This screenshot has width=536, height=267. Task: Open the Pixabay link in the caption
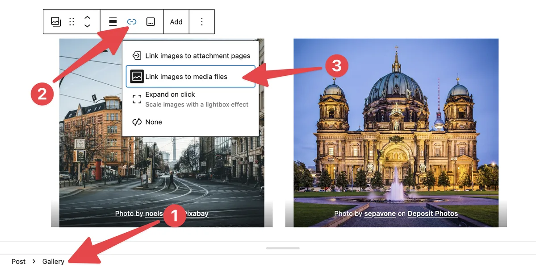click(197, 214)
